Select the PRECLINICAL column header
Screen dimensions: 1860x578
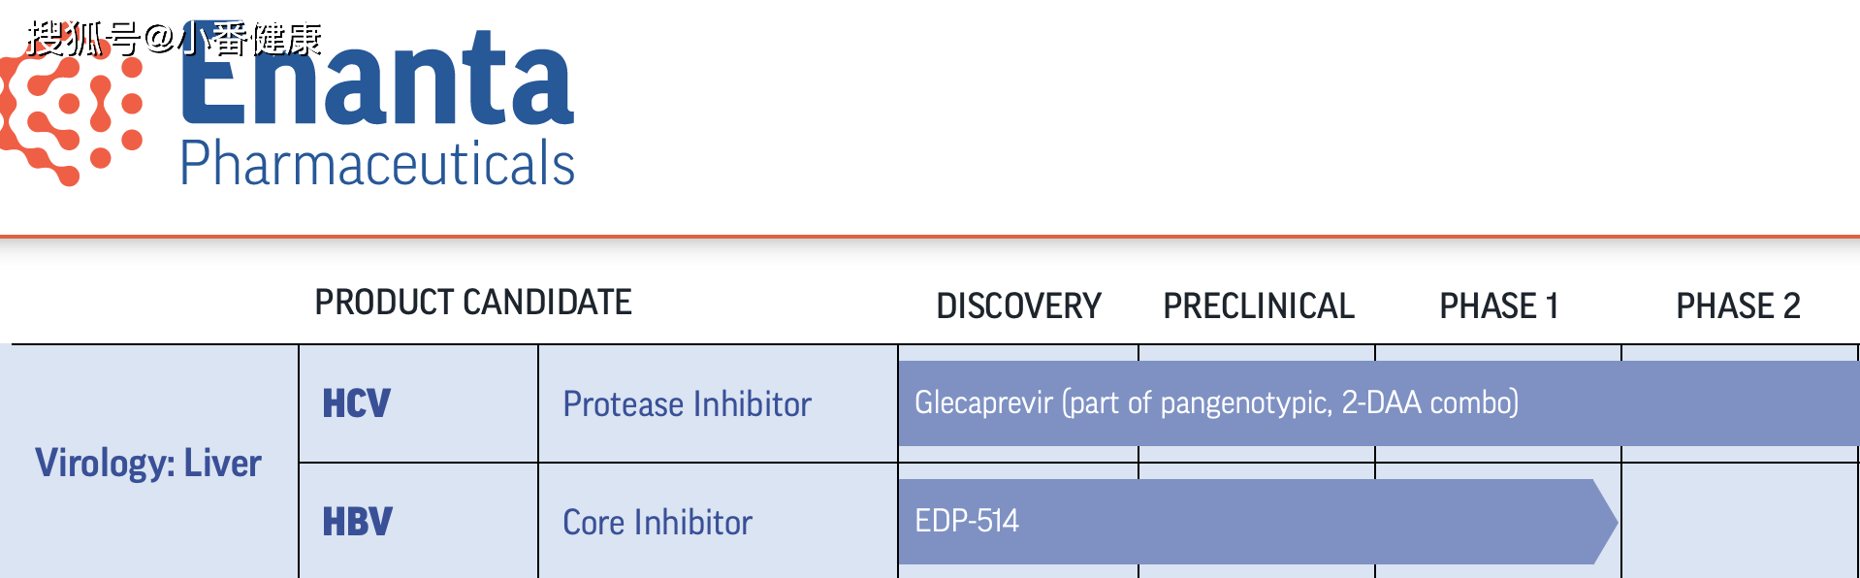tap(1259, 306)
